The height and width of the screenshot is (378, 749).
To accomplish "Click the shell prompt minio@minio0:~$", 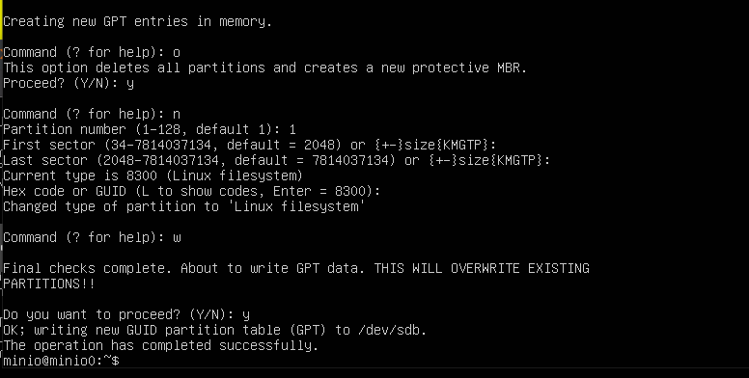I will point(61,361).
